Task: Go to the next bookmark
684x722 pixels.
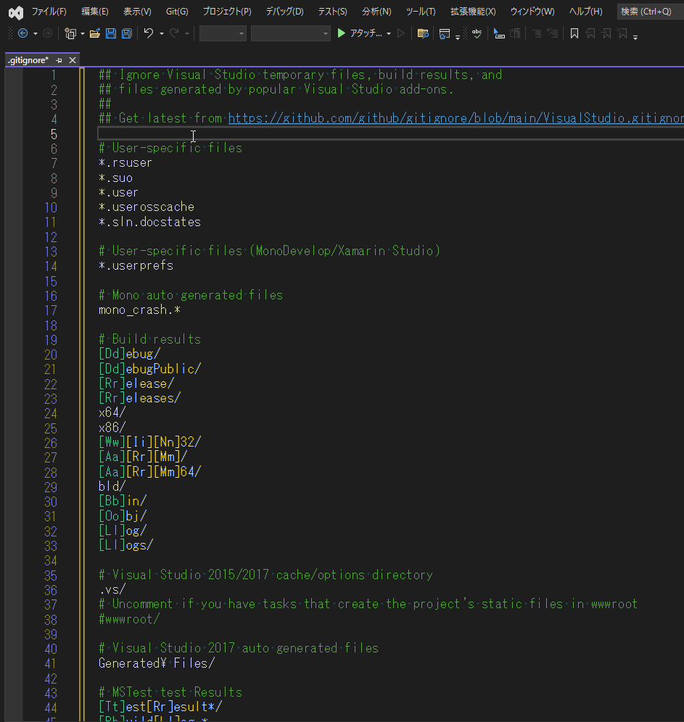Action: [x=606, y=33]
